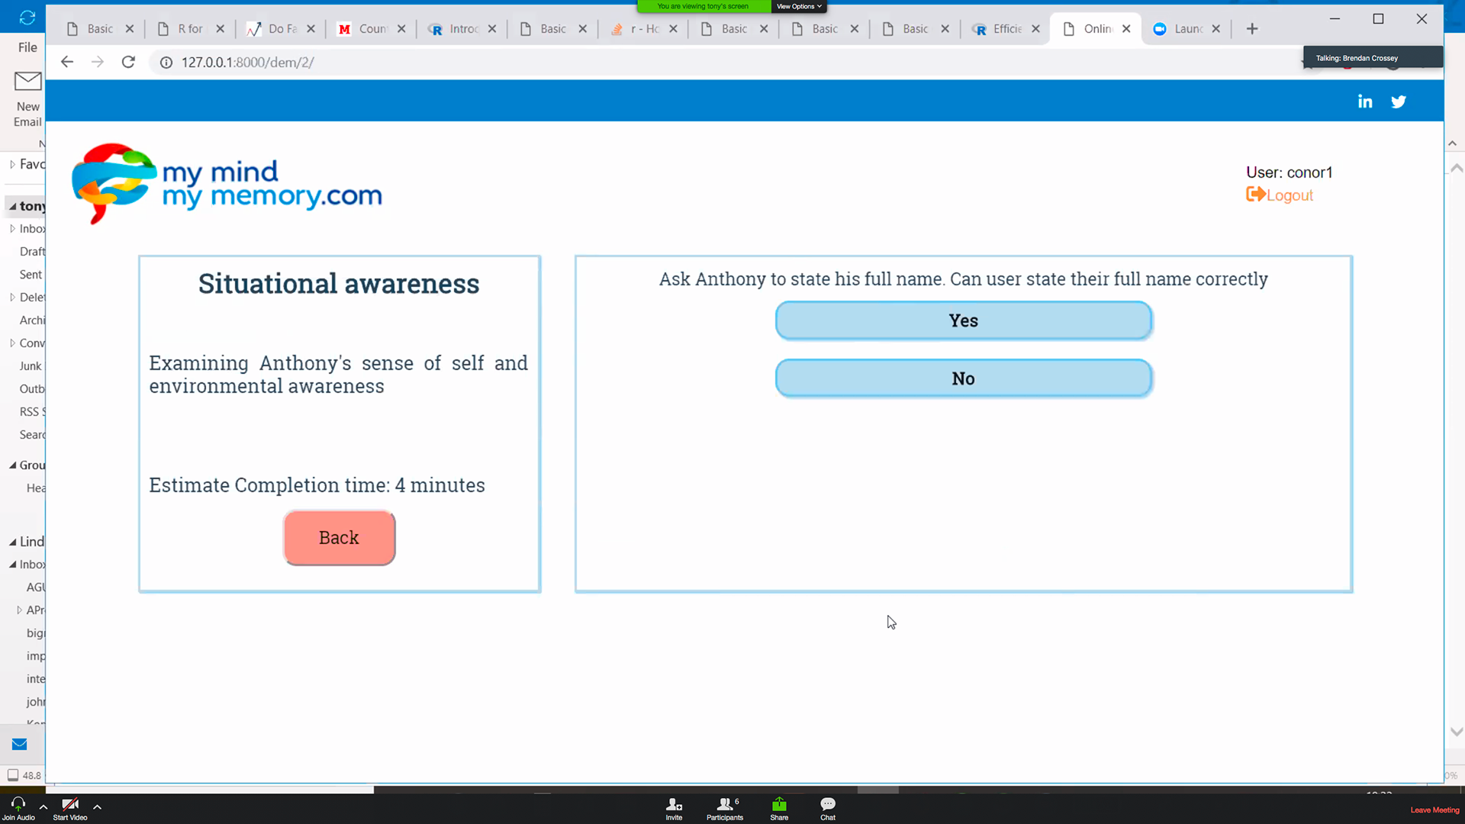This screenshot has width=1465, height=824.
Task: Collapse the Groups section in Outlook
Action: pyautogui.click(x=12, y=465)
